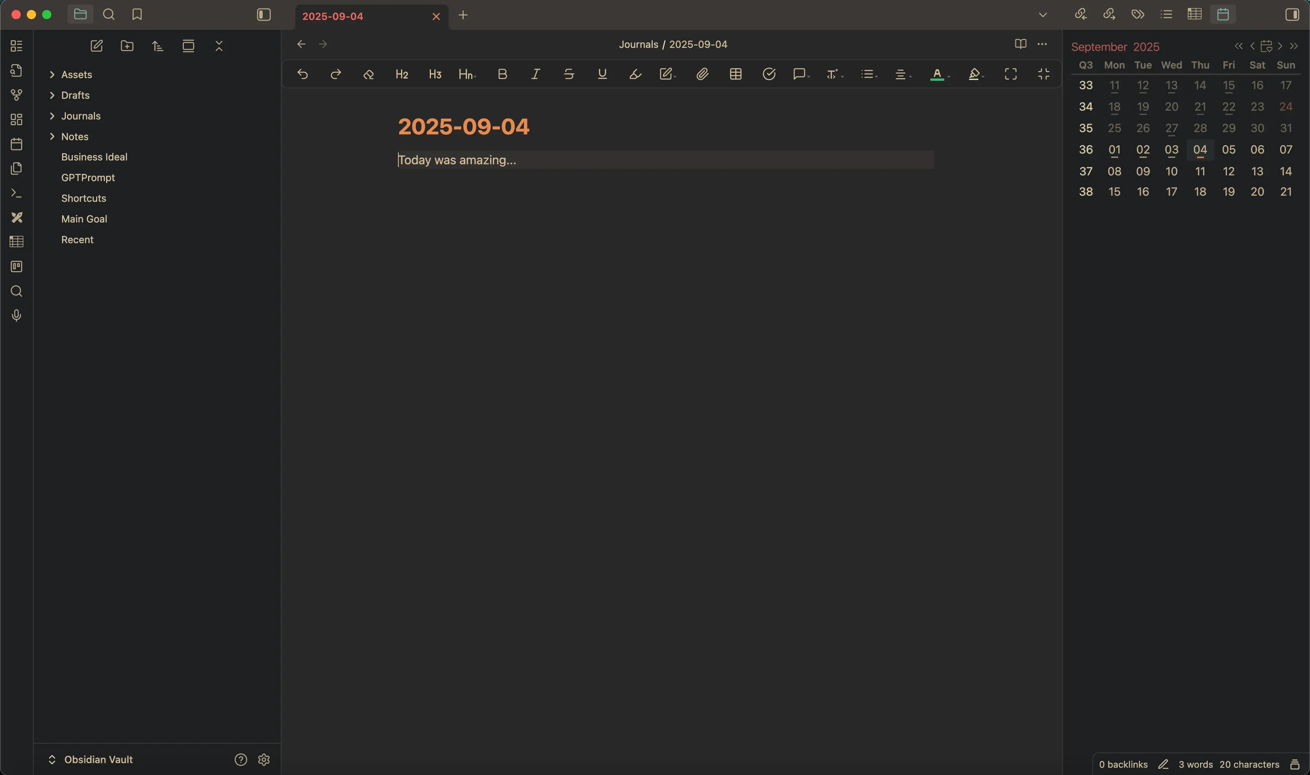
Task: Open graph view from the left ribbon
Action: pos(16,95)
